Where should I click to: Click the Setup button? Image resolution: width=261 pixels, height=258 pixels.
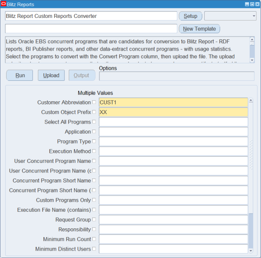(191, 16)
